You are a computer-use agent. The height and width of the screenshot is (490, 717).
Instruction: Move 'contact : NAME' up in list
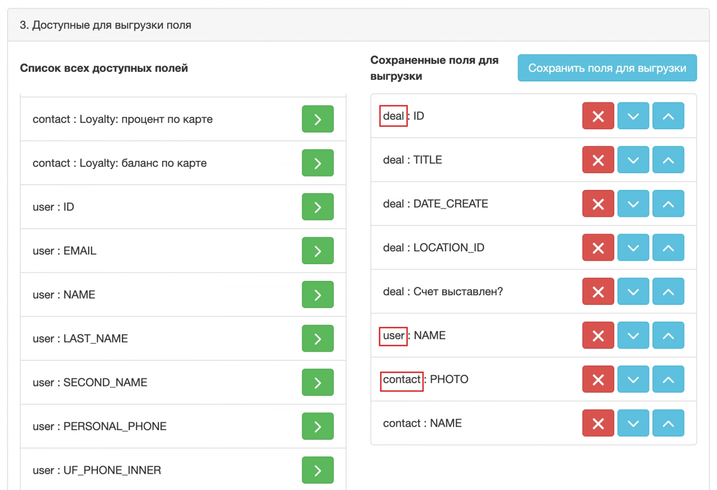coord(668,423)
